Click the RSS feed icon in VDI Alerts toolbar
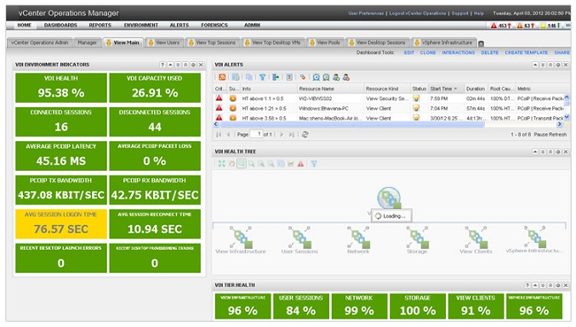 click(222, 77)
